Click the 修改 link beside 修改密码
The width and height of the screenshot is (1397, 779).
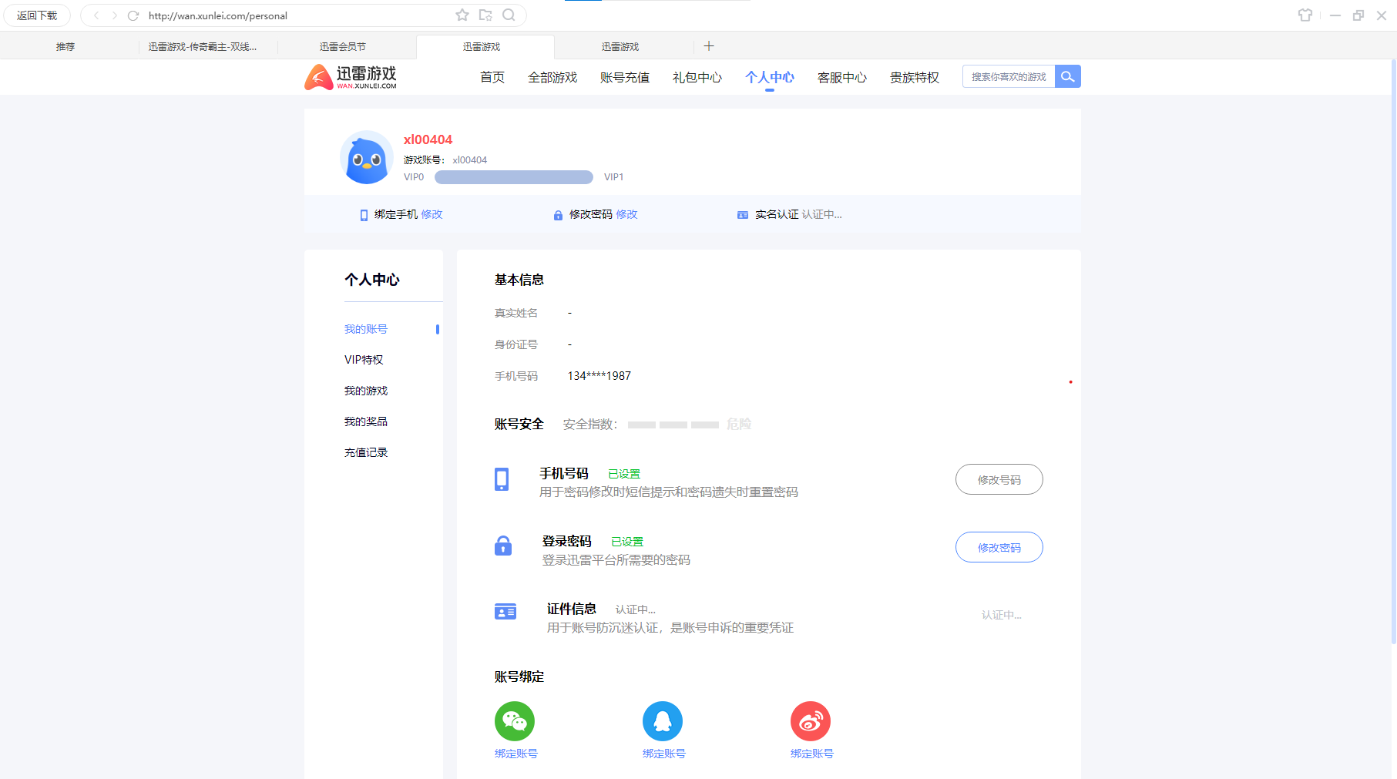[628, 214]
